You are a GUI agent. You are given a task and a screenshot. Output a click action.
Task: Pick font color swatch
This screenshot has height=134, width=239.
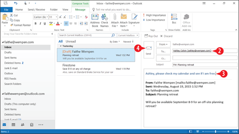pyautogui.click(x=58, y=23)
